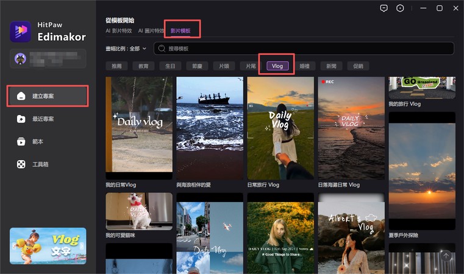Image resolution: width=464 pixels, height=274 pixels.
Task: Click the 搜尋模板 search field
Action: tap(305, 48)
